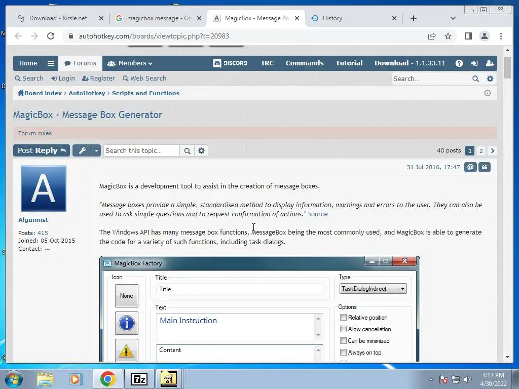The height and width of the screenshot is (389, 519).
Task: Open the IRC navbar link
Action: pyautogui.click(x=268, y=63)
